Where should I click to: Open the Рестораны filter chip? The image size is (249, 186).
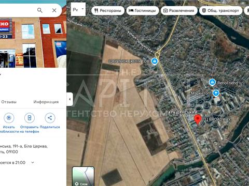click(108, 11)
